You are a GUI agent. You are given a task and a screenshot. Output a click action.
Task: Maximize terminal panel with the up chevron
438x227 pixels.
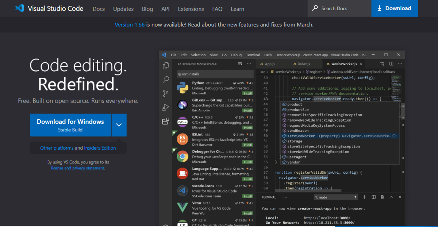click(x=391, y=197)
